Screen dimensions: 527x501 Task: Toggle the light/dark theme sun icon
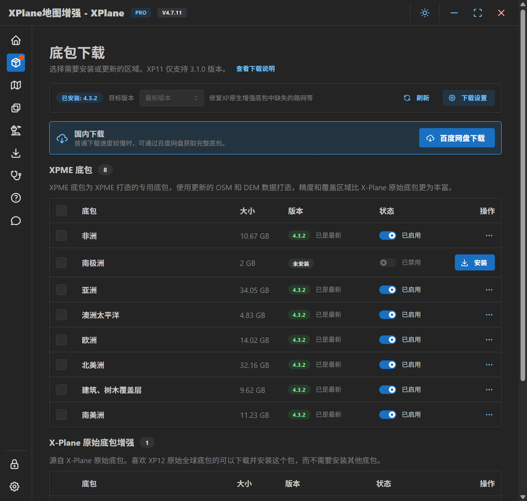[x=425, y=13]
